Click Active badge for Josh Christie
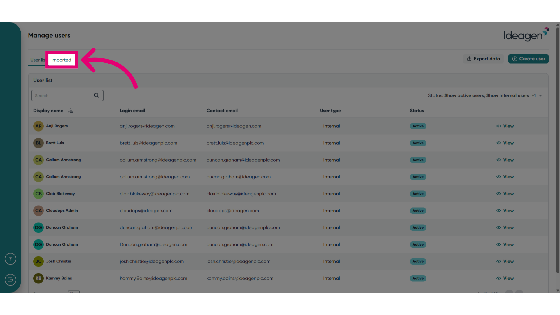The height and width of the screenshot is (315, 560). point(418,261)
